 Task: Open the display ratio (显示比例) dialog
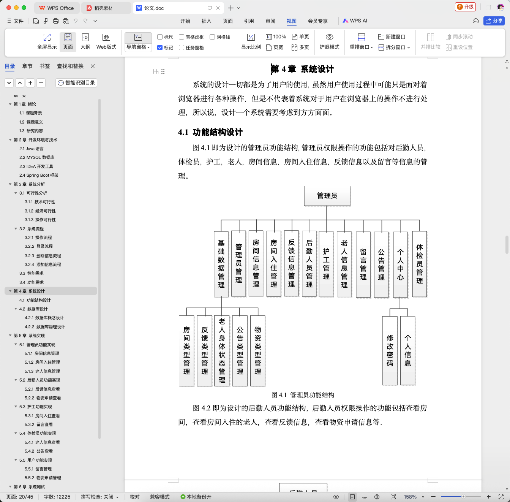251,41
